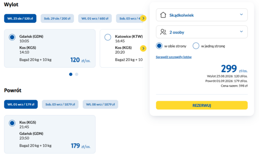This screenshot has width=259, height=163.
Task: Click the yellow REZERWUJ button
Action: pyautogui.click(x=202, y=105)
